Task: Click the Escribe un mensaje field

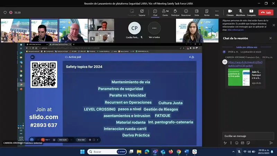Action: click(x=248, y=136)
